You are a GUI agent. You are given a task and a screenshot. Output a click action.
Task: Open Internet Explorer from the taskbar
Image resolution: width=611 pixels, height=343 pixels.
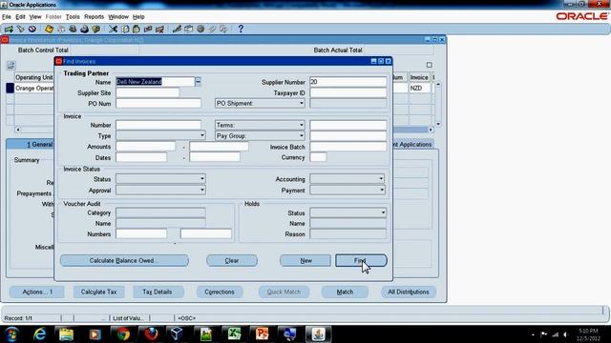(39, 334)
